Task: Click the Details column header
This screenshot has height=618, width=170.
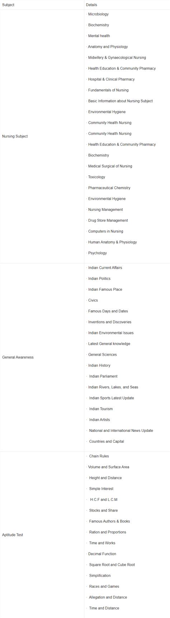Action: tap(91, 5)
